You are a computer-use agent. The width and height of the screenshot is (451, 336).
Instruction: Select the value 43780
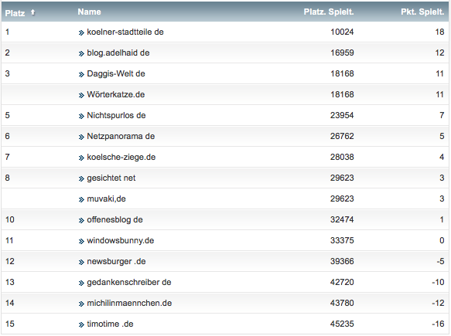342,303
